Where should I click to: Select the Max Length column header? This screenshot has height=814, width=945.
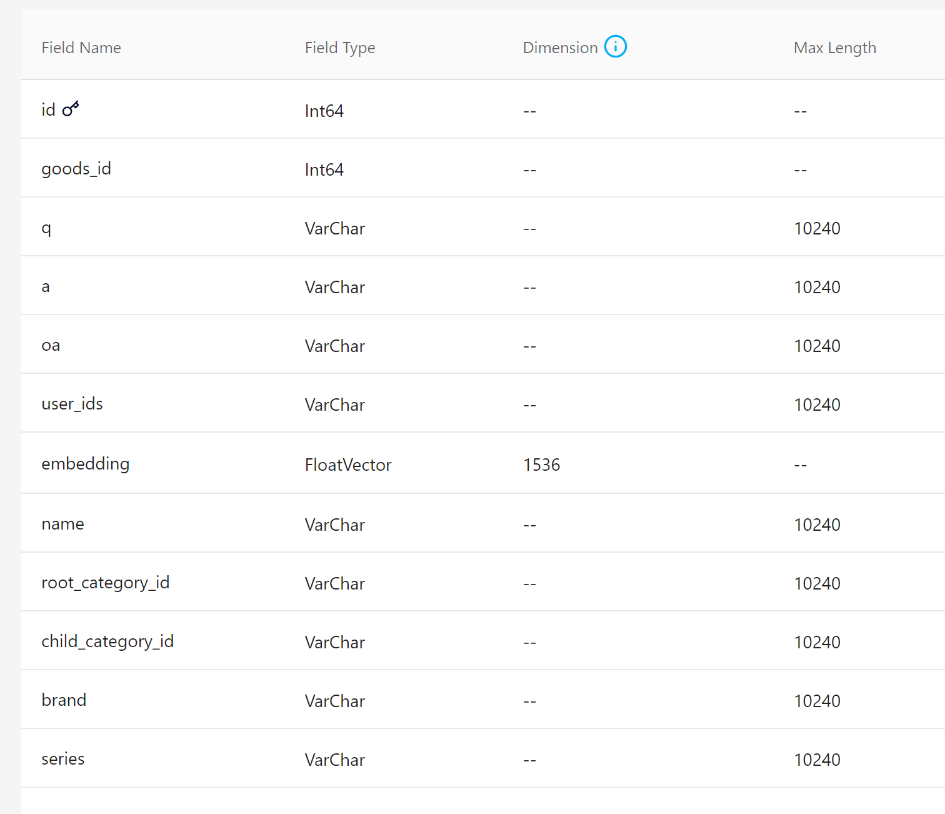pos(835,48)
